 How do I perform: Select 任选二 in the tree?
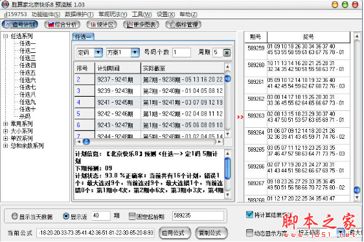(27, 51)
